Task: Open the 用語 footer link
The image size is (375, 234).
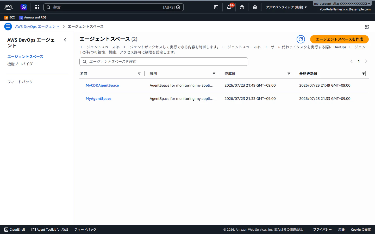Action: (x=341, y=230)
